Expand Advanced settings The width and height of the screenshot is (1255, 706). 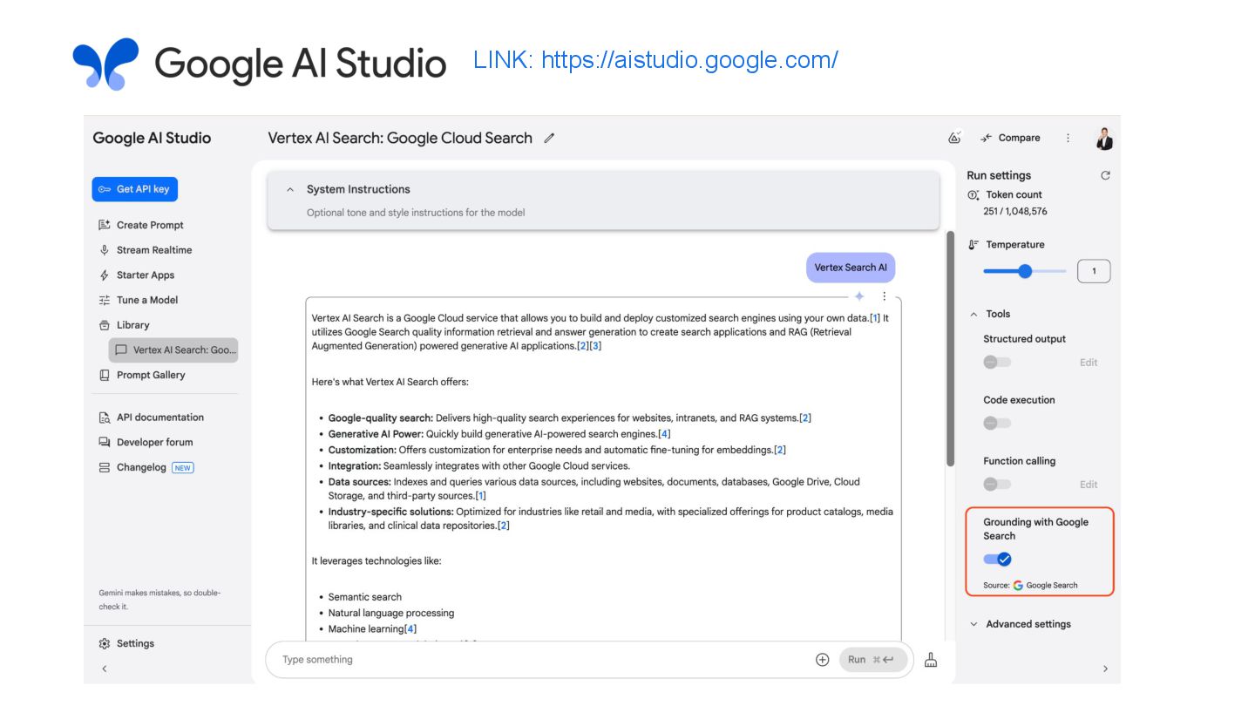tap(1021, 624)
